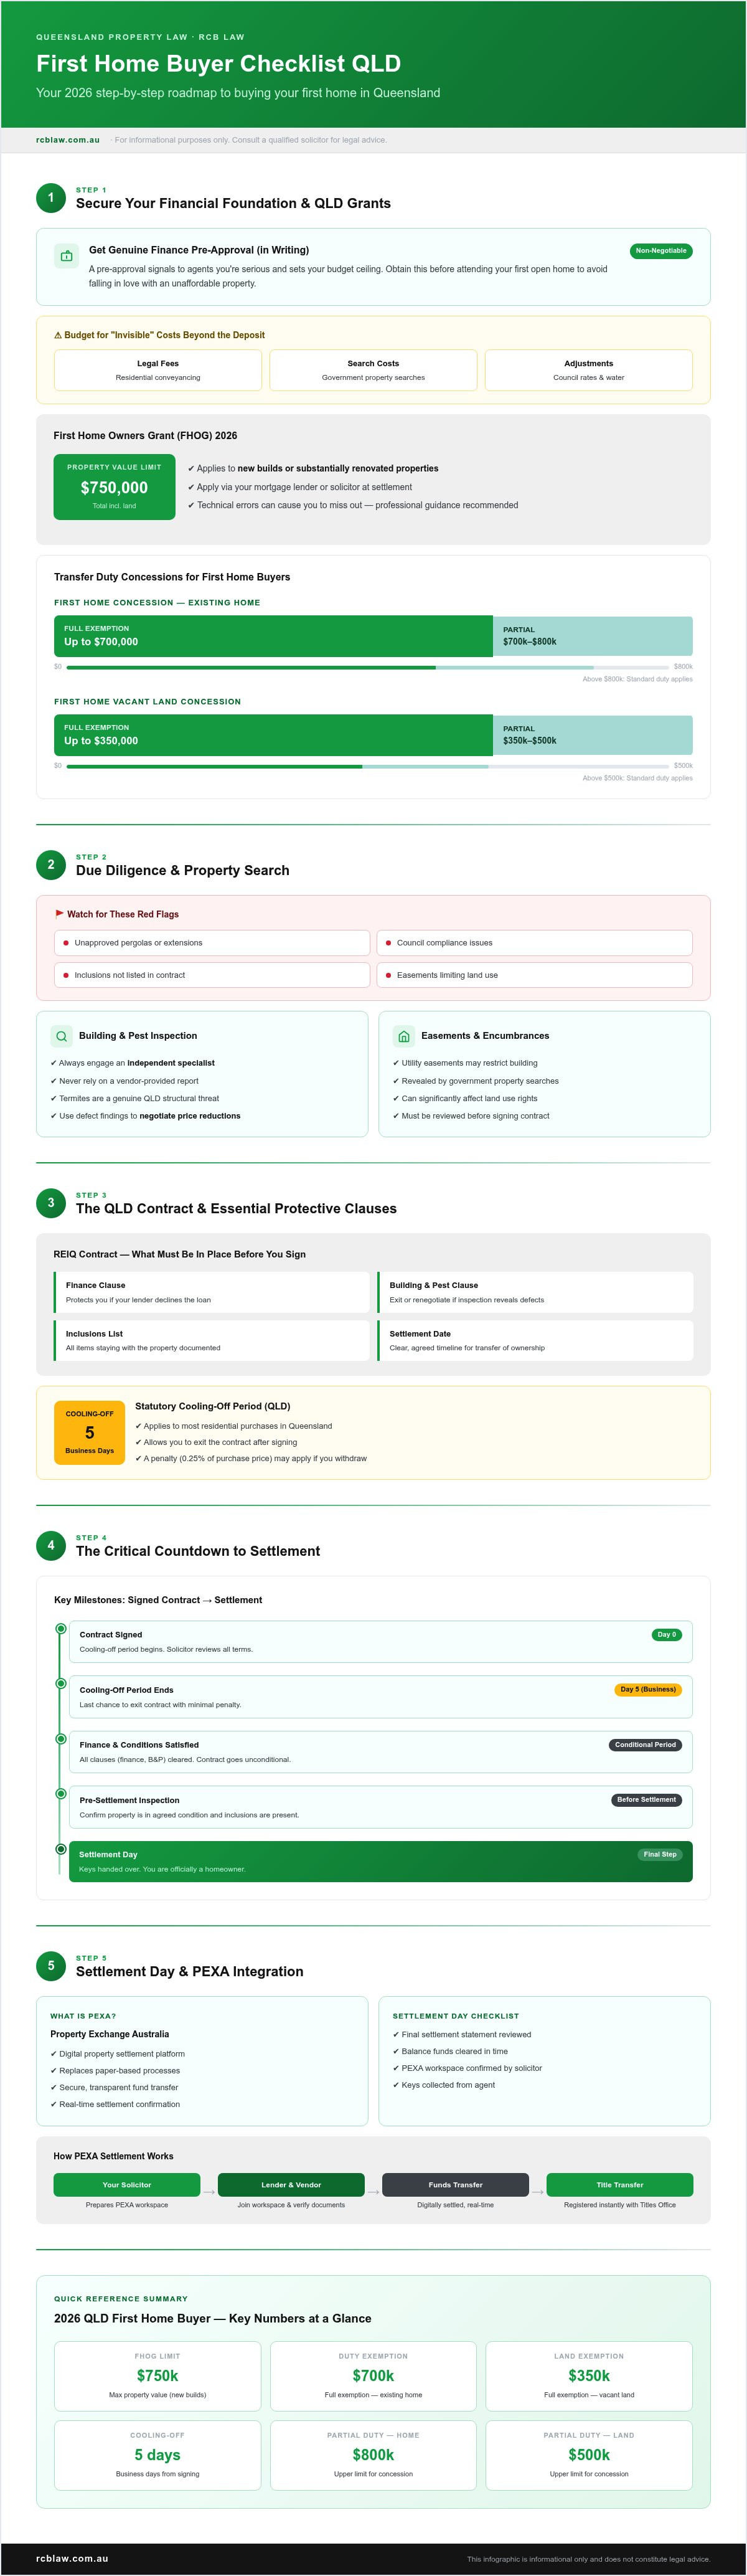The height and width of the screenshot is (2576, 747).
Task: Click the red flag icon in Watch for These Red Flags
Action: coord(59,913)
